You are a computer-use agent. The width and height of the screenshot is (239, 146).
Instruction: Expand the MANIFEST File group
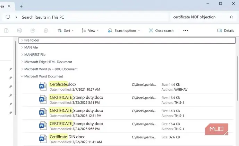click(x=22, y=55)
